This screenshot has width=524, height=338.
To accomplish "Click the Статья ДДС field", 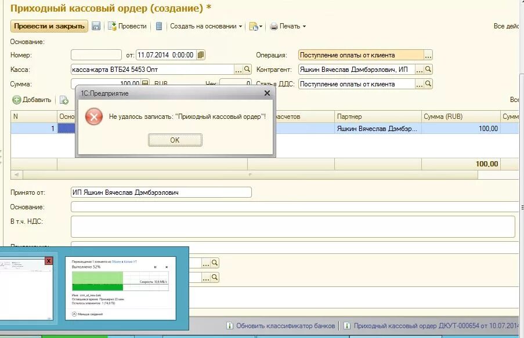I will pyautogui.click(x=356, y=84).
